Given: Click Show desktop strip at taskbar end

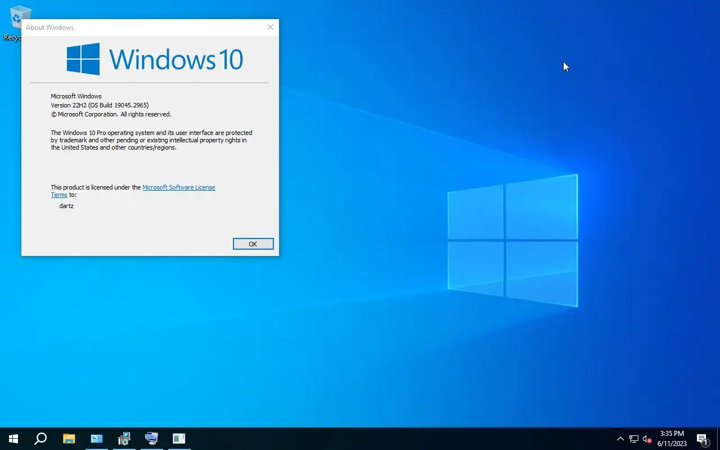Looking at the screenshot, I should pos(718,439).
